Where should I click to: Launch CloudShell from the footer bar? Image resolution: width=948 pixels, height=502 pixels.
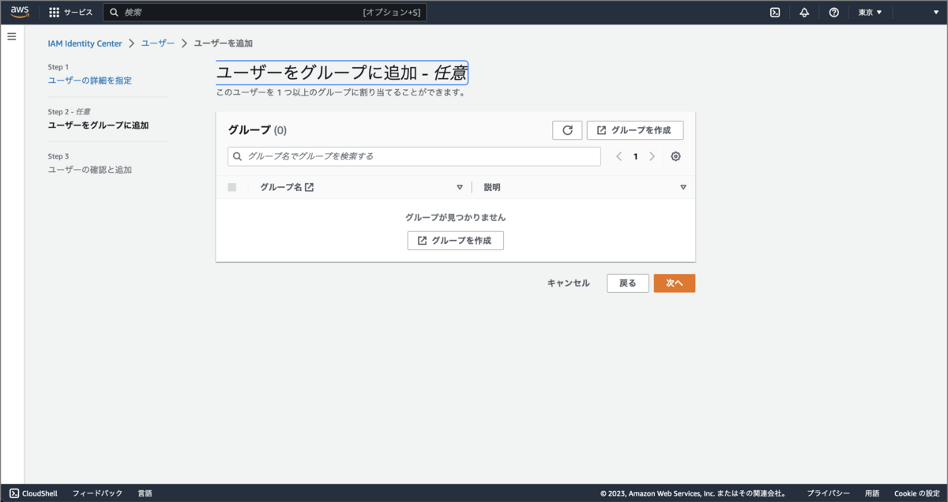[x=33, y=493]
